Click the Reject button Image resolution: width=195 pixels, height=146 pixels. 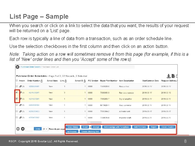[x=154, y=127]
